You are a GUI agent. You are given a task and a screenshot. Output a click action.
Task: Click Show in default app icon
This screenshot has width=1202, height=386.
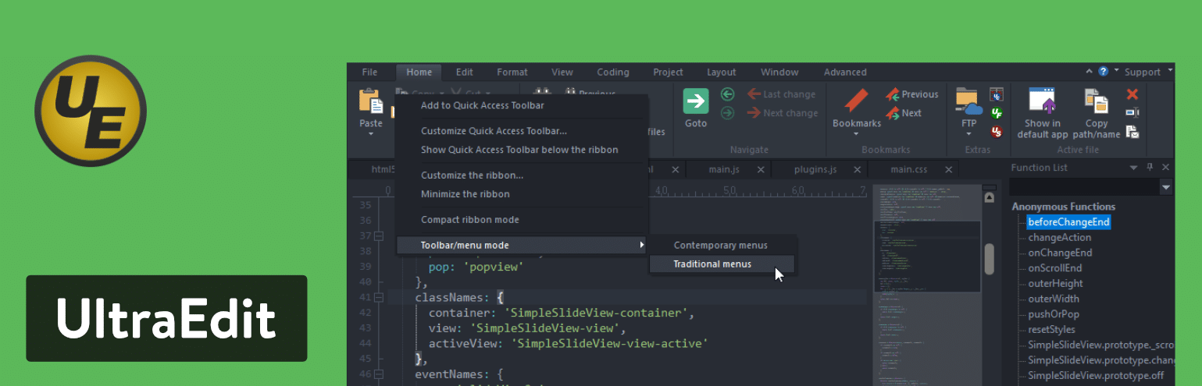pos(1043,101)
